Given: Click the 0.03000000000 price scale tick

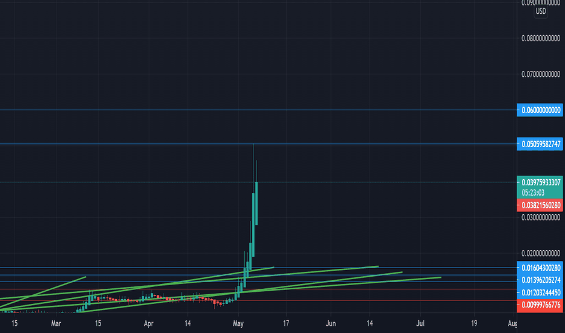Looking at the screenshot, I should [x=541, y=217].
